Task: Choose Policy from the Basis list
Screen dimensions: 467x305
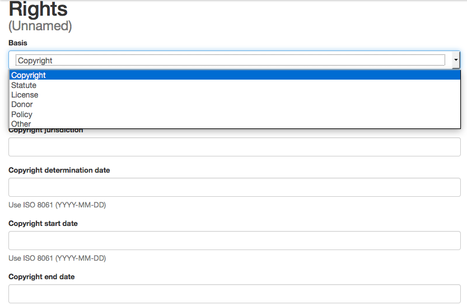Action: tap(22, 114)
